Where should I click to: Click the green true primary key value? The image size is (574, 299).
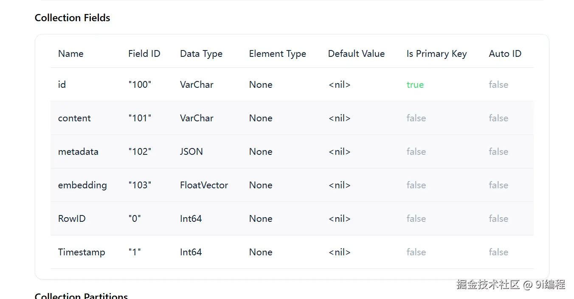[x=415, y=84]
